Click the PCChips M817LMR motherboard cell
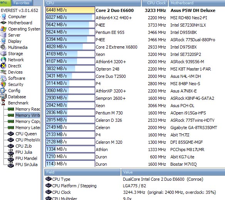The width and height of the screenshot is (225, 200). [187, 150]
